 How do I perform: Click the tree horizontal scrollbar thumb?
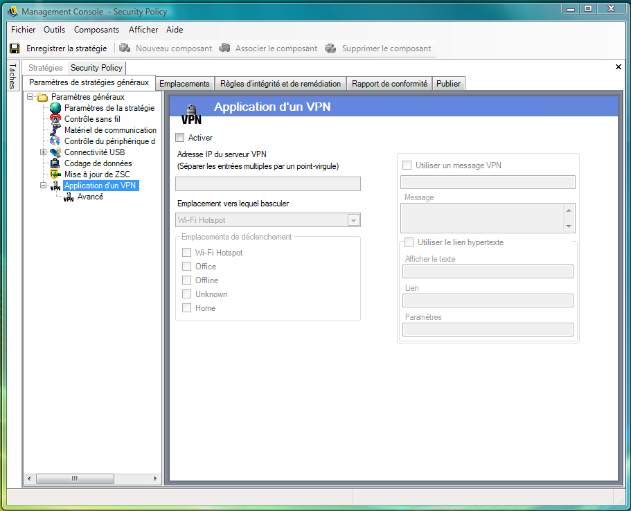tap(75, 478)
